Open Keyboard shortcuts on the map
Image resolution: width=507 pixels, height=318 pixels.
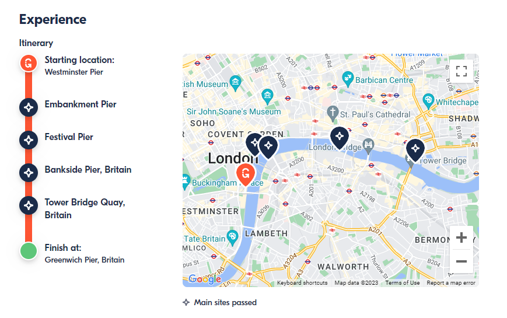click(302, 283)
